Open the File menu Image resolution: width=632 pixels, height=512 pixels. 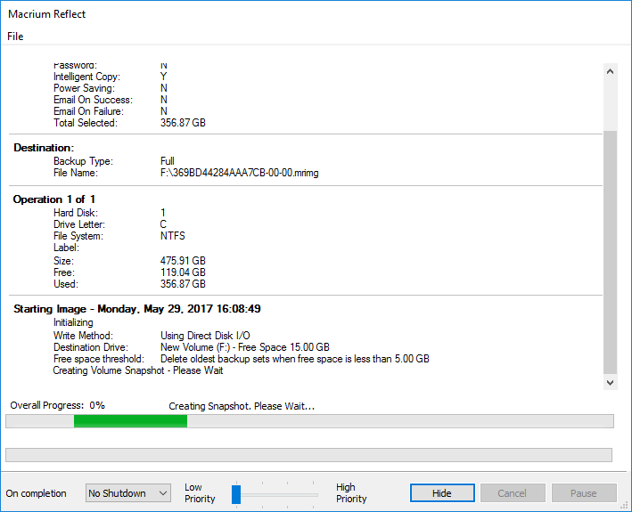tap(15, 37)
